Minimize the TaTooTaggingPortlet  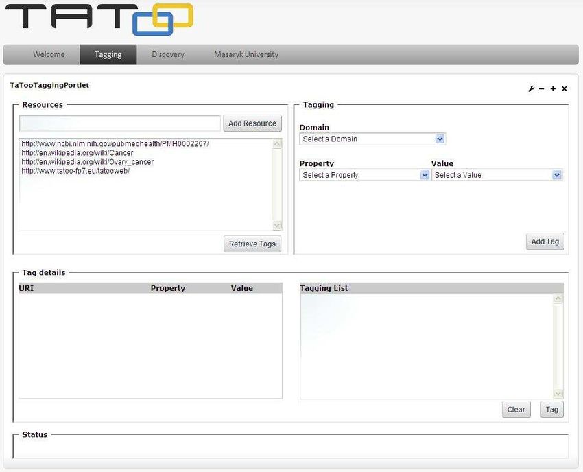click(x=542, y=88)
